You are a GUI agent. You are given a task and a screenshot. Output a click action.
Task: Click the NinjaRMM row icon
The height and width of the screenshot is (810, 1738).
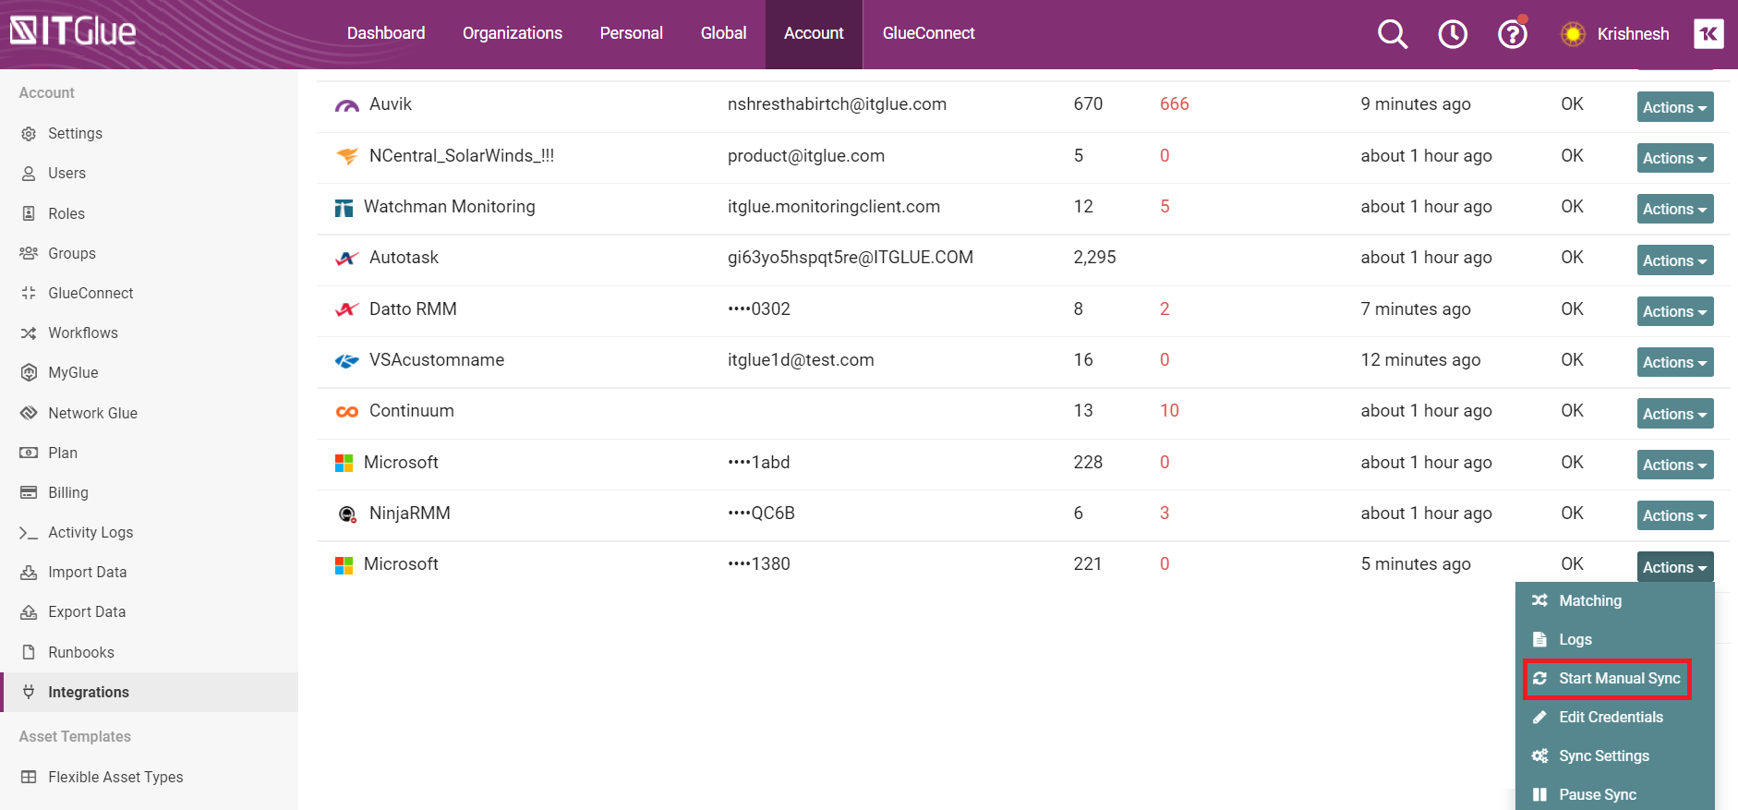[x=347, y=514]
